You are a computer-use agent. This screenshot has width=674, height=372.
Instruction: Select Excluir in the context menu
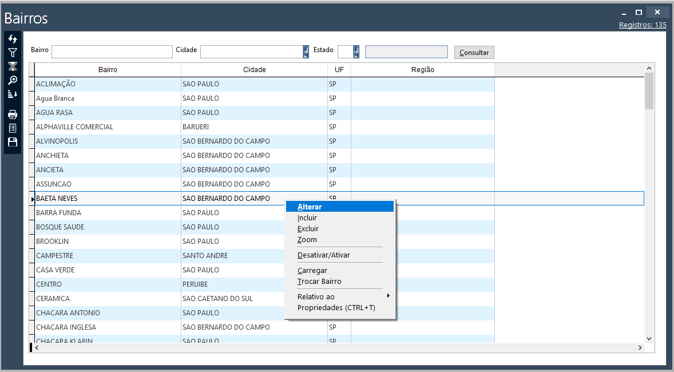[308, 229]
